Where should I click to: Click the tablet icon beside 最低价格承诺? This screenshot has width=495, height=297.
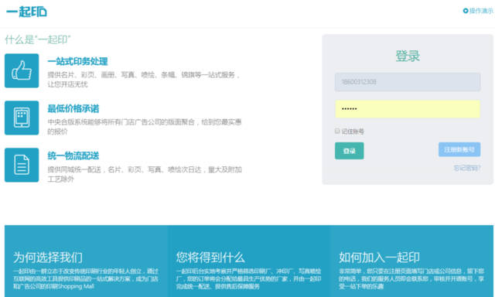click(x=22, y=118)
